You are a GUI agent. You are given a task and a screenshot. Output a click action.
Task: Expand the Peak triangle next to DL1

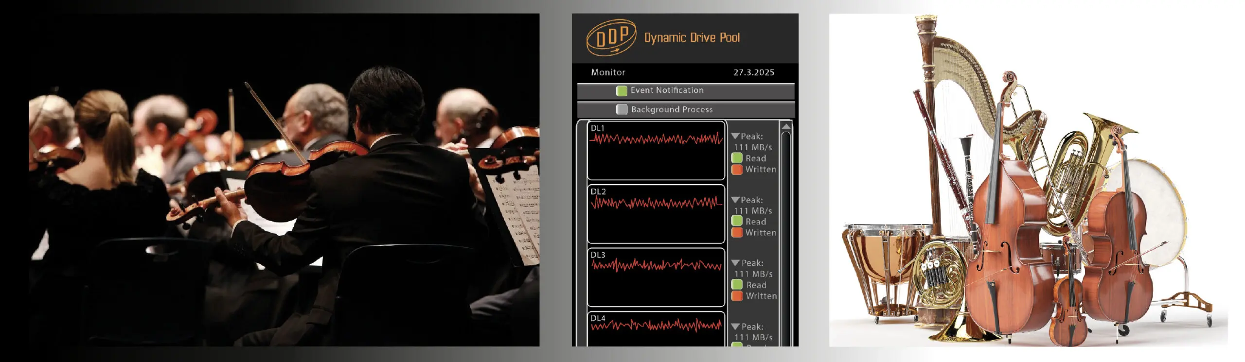pos(735,136)
